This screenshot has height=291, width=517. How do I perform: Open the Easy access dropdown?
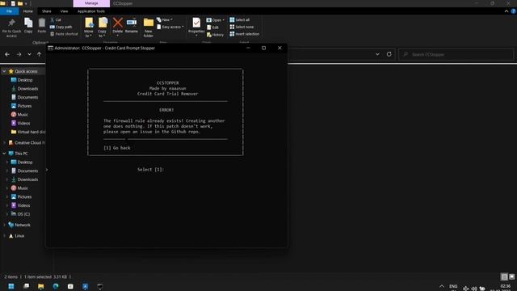[x=170, y=27]
